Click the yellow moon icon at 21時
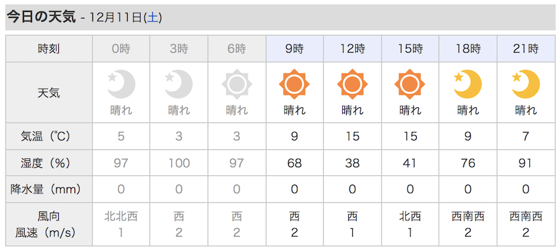 526,84
